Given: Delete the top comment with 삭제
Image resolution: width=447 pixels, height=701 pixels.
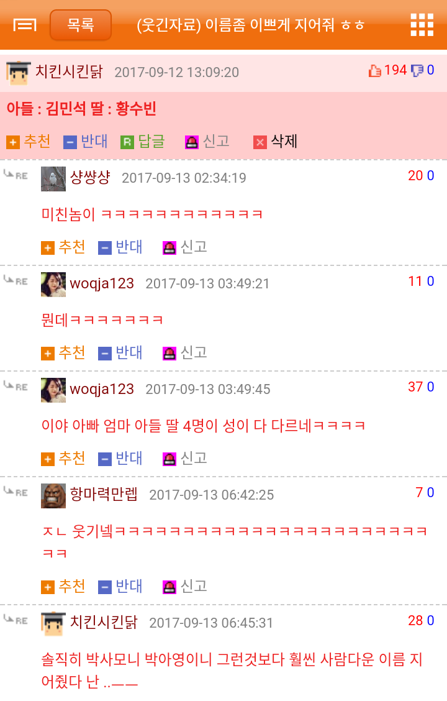Looking at the screenshot, I should tap(276, 142).
